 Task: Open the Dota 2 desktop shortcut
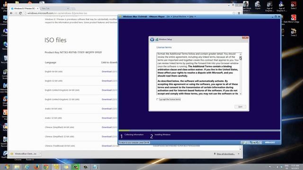point(294,5)
